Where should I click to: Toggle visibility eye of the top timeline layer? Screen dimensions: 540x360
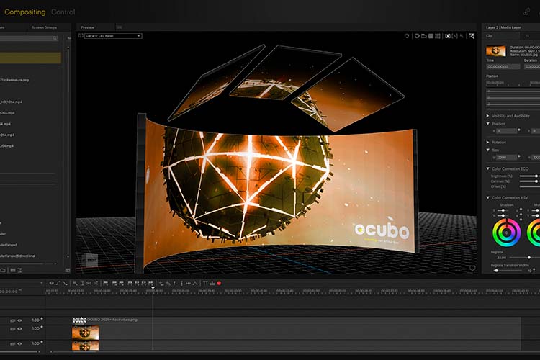pos(19,320)
